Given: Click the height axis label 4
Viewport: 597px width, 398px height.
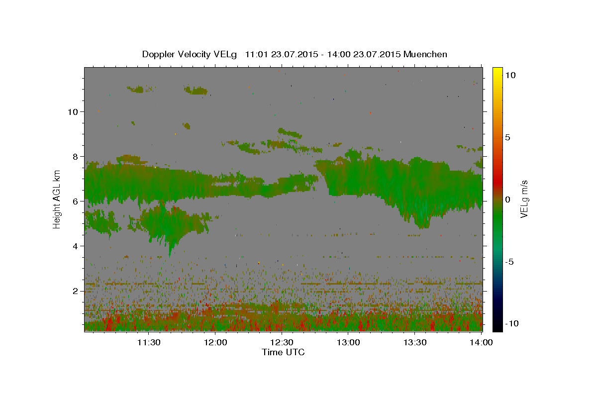Looking at the screenshot, I should pyautogui.click(x=75, y=246).
